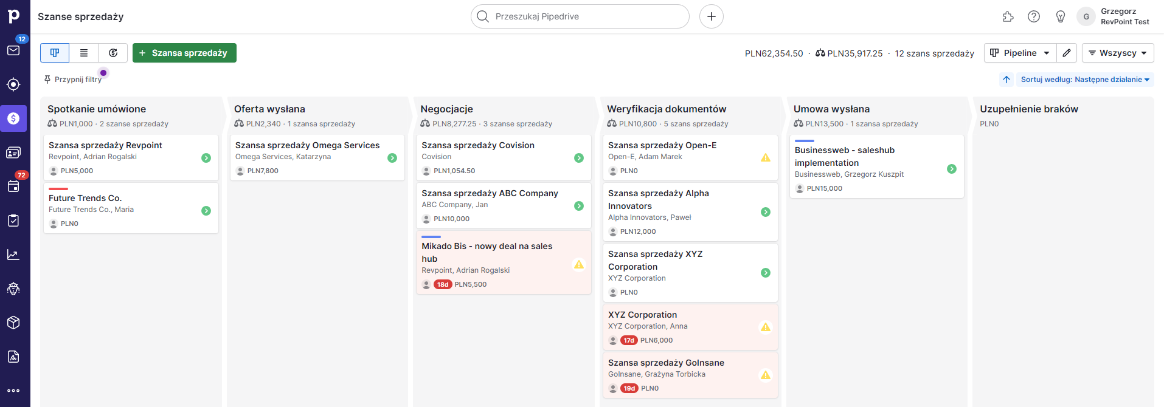The width and height of the screenshot is (1164, 407).
Task: Open the Campaigns bulb-head icon in sidebar
Action: tap(13, 289)
